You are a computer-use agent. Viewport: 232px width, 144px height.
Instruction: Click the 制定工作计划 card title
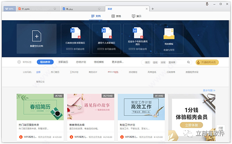(x=127, y=125)
